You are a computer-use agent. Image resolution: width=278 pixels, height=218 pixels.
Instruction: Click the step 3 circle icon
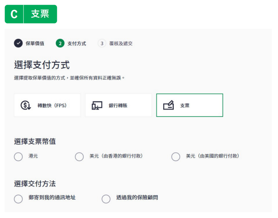(102, 43)
